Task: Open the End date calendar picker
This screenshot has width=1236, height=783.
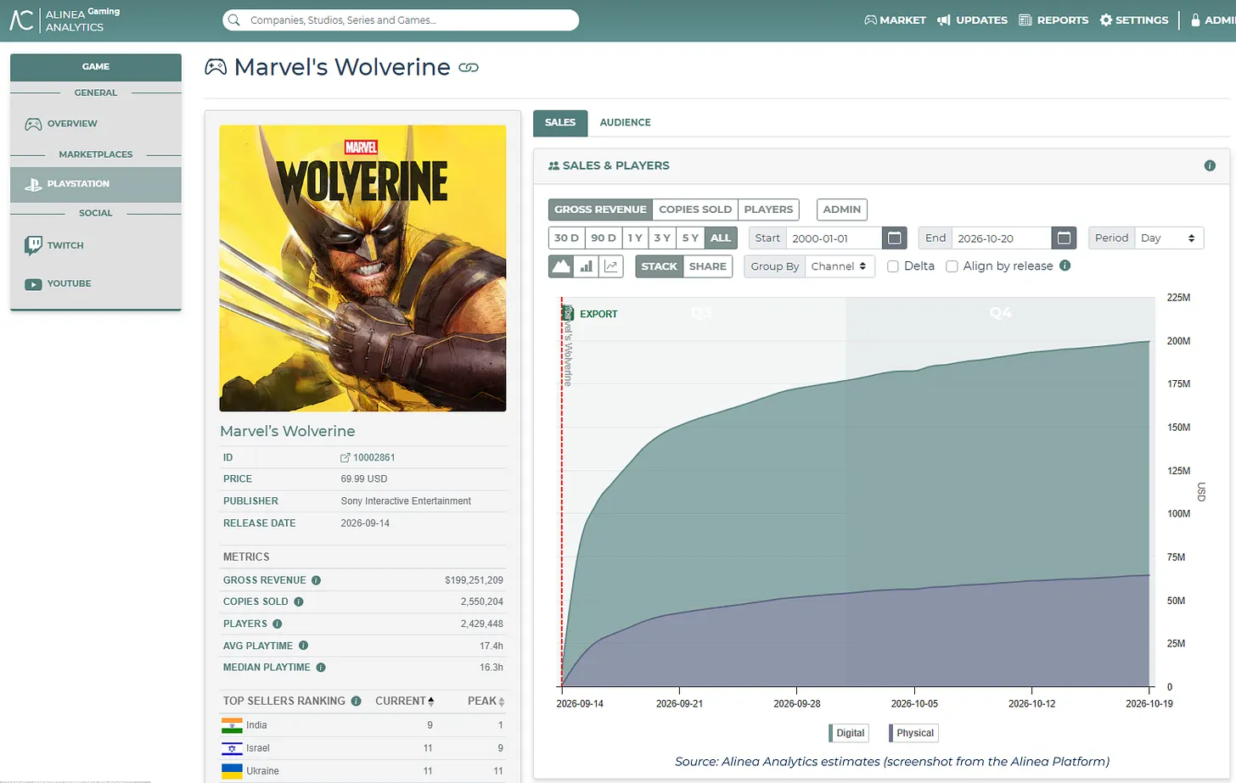Action: [1064, 238]
